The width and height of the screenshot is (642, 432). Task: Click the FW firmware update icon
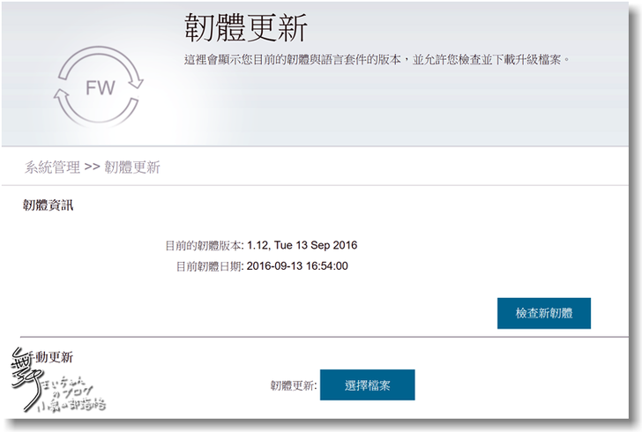99,86
